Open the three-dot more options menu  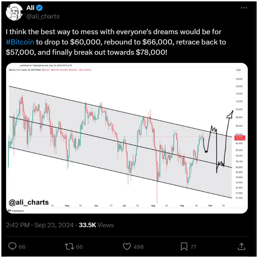tap(244, 8)
